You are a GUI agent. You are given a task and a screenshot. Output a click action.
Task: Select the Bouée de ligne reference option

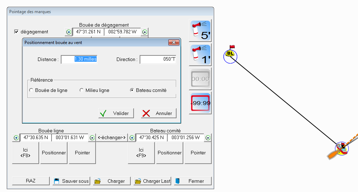pyautogui.click(x=31, y=90)
